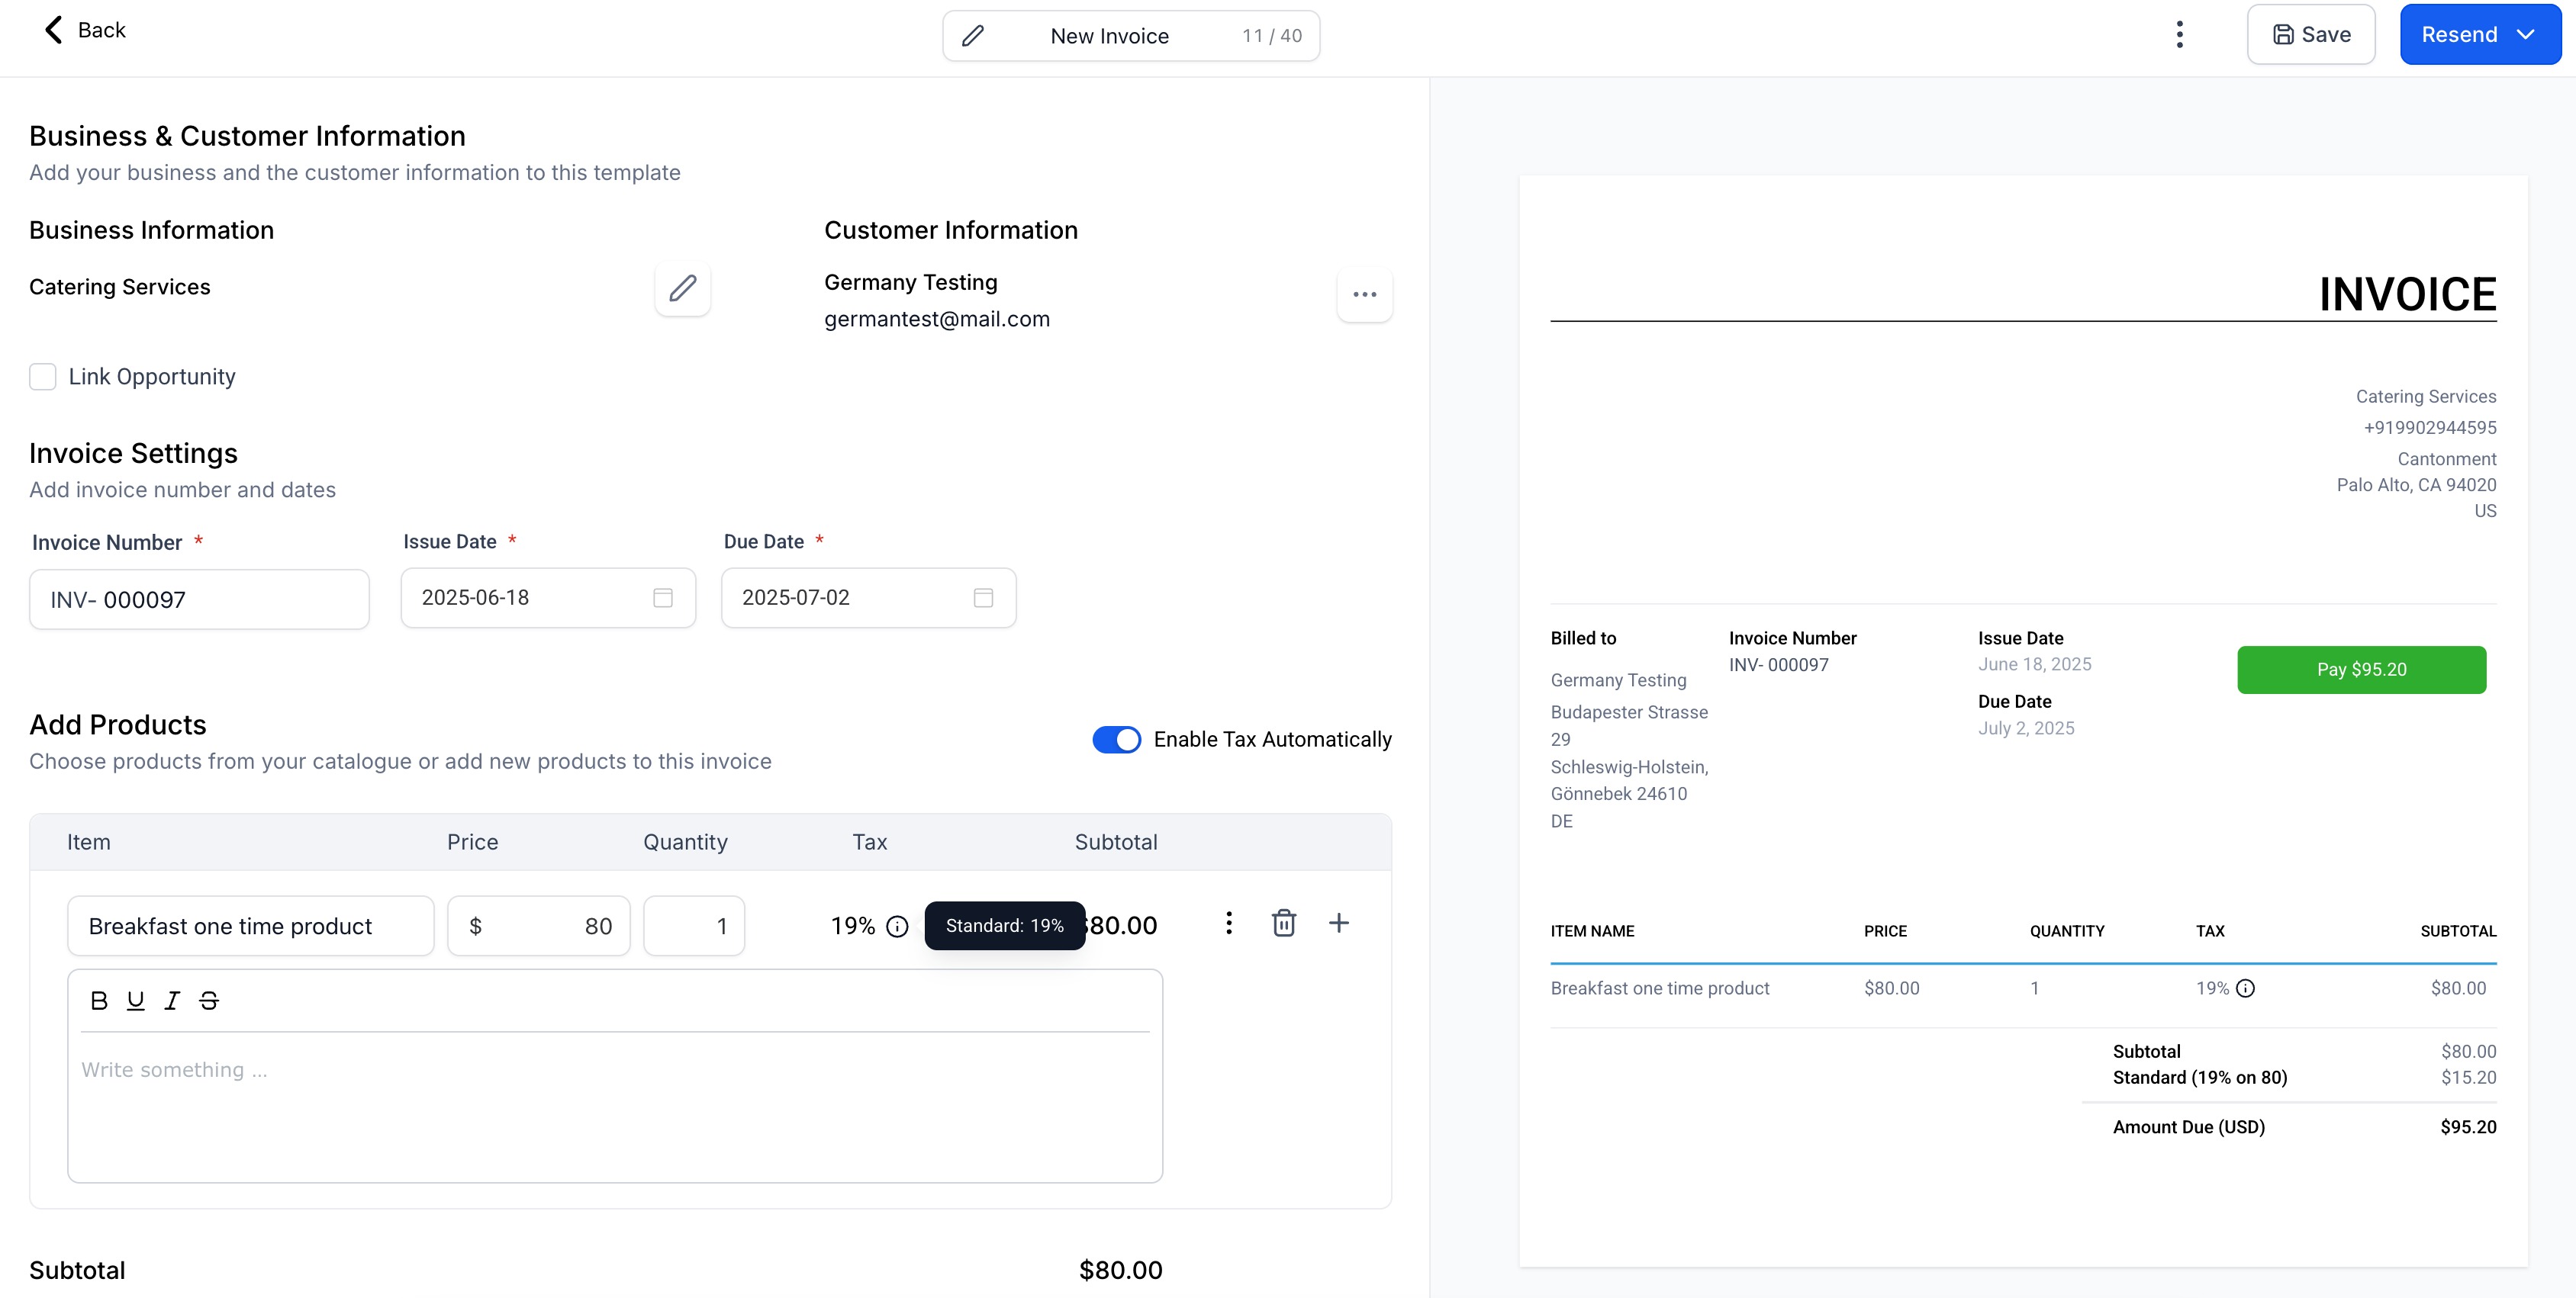Viewport: 2576px width, 1298px height.
Task: Open the top header three-dot menu
Action: 2179,35
